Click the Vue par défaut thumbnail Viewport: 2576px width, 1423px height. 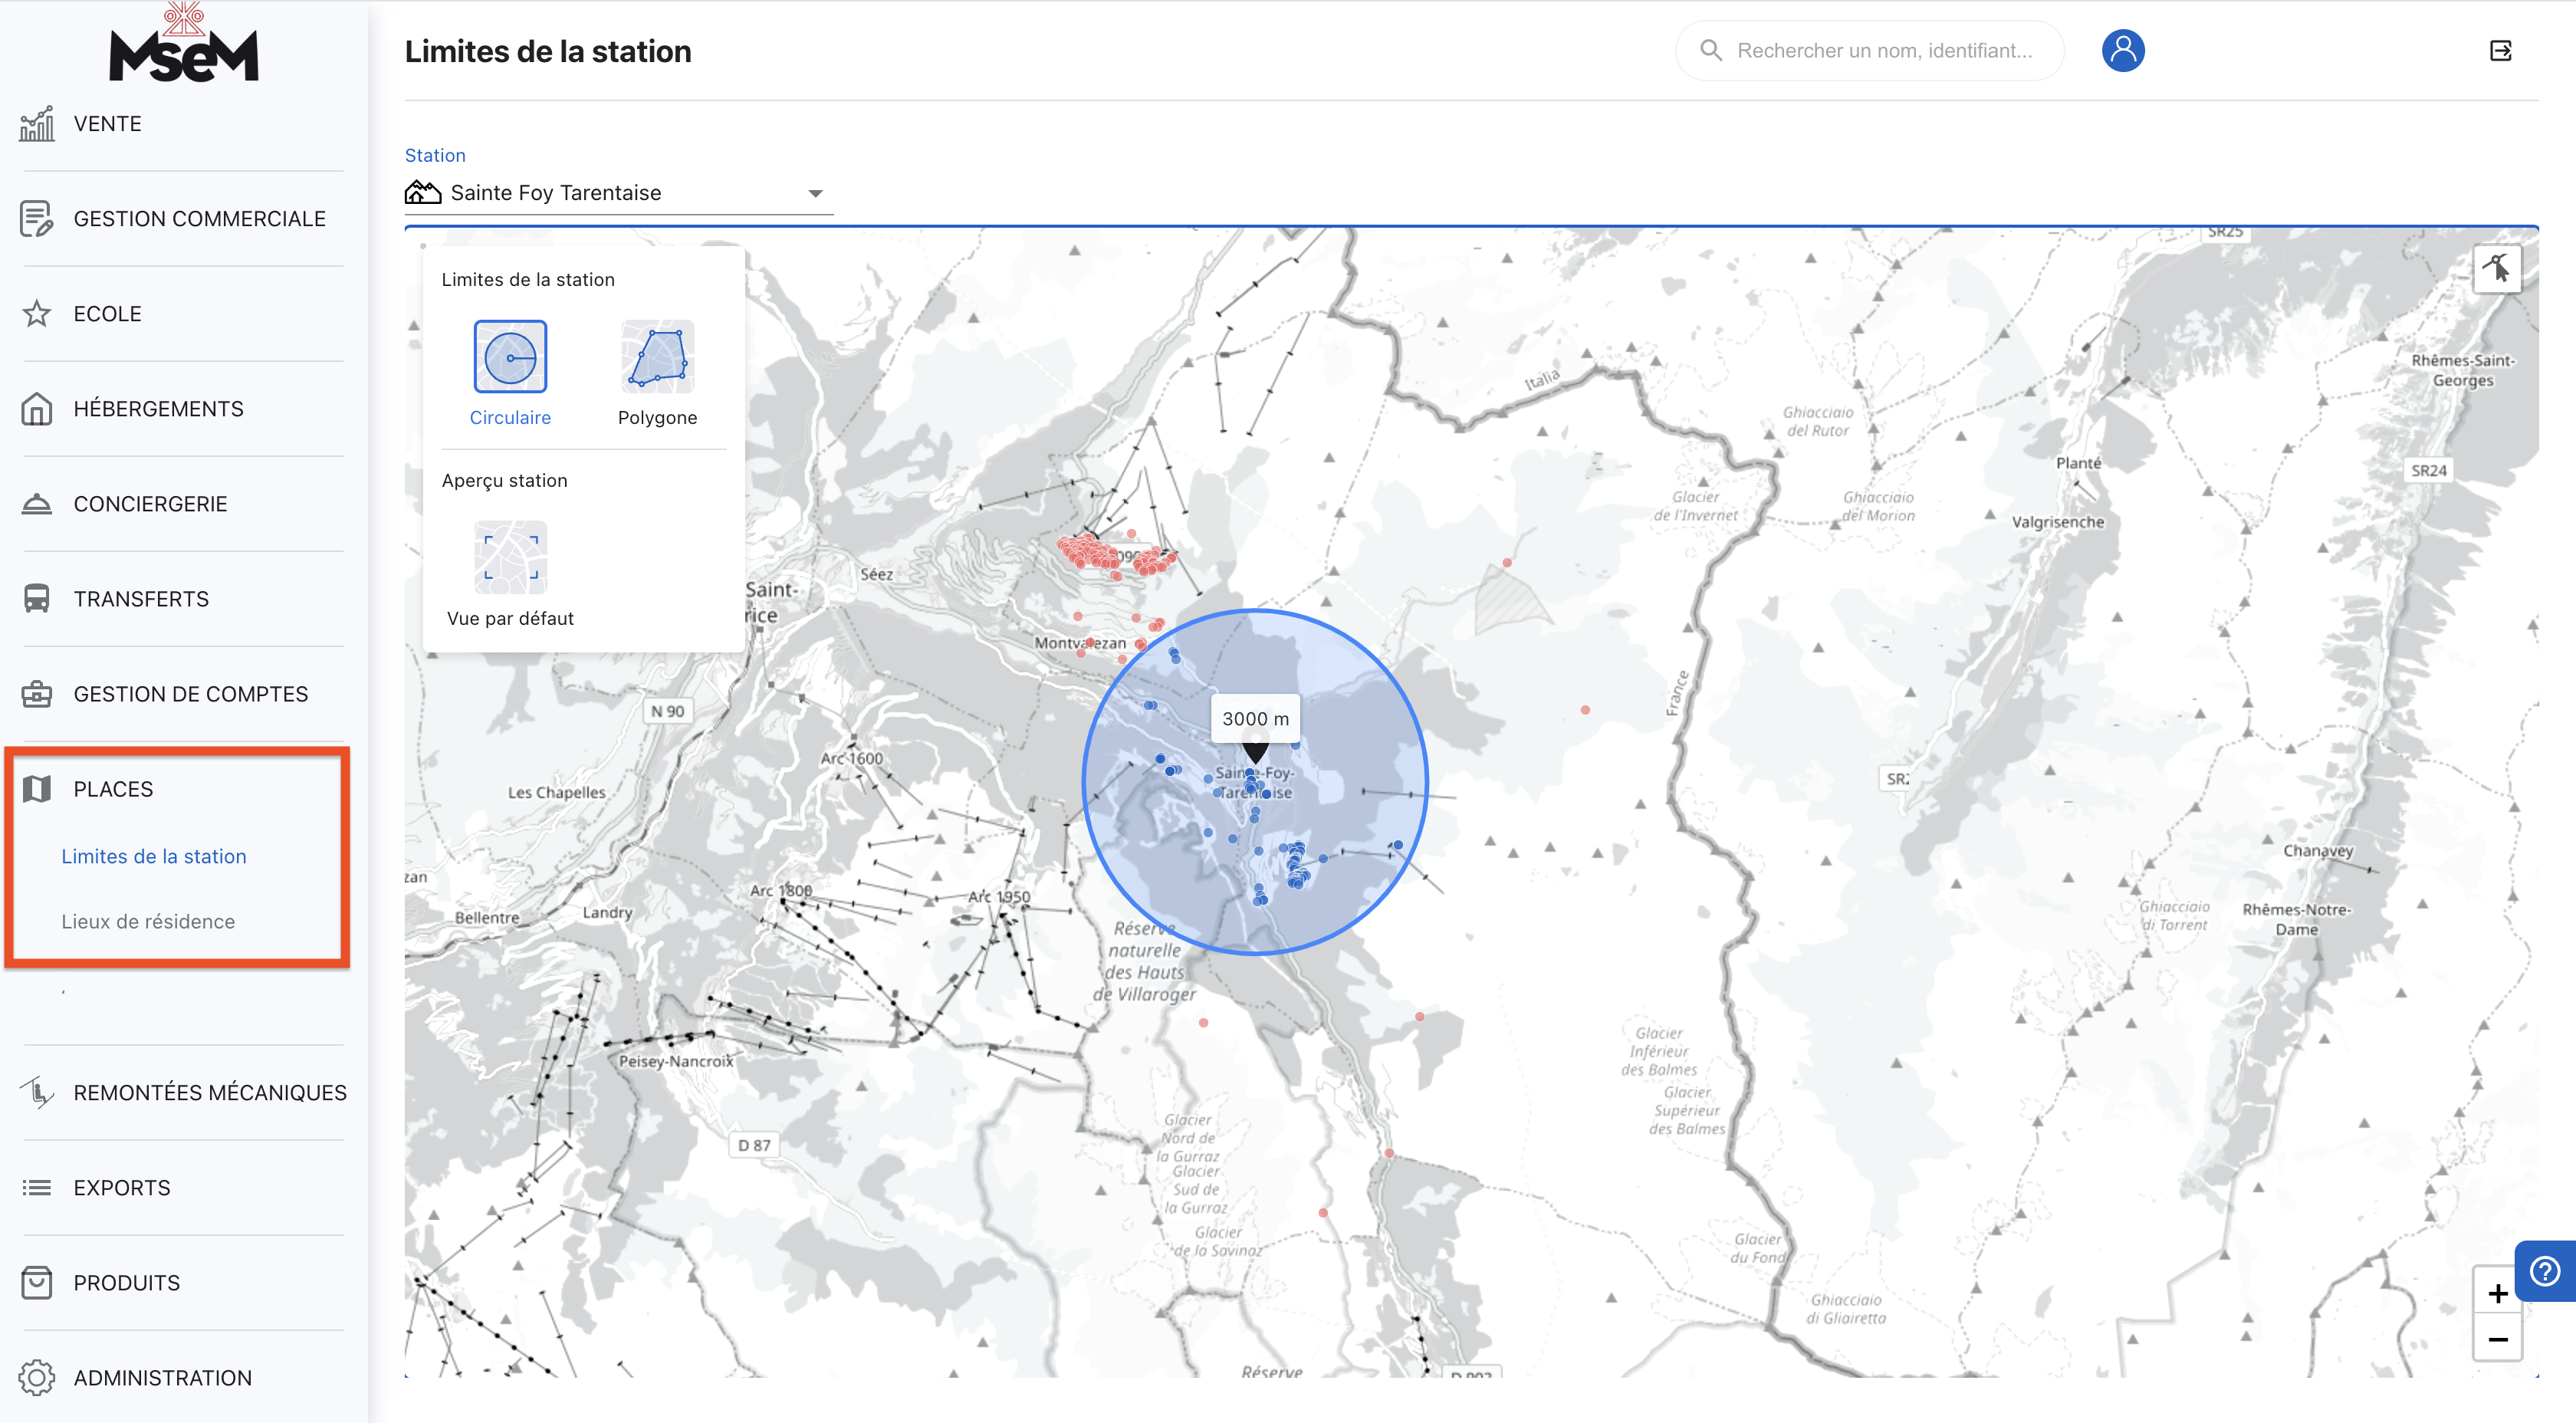[x=510, y=557]
